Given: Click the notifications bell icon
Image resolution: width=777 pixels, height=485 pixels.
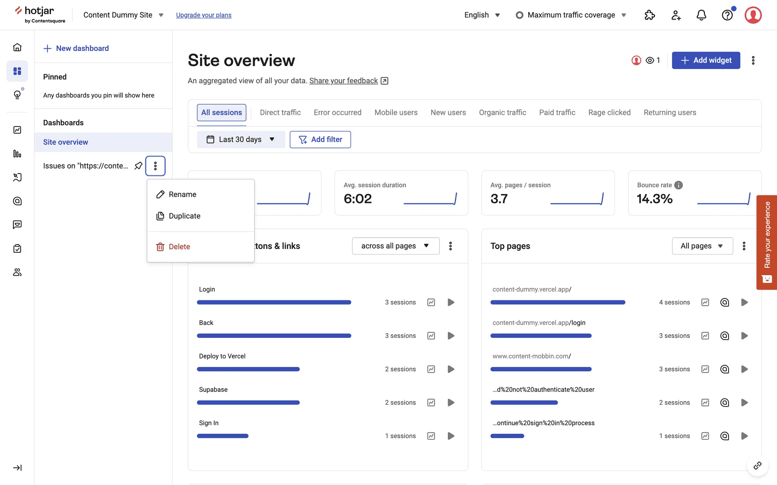Looking at the screenshot, I should 701,15.
